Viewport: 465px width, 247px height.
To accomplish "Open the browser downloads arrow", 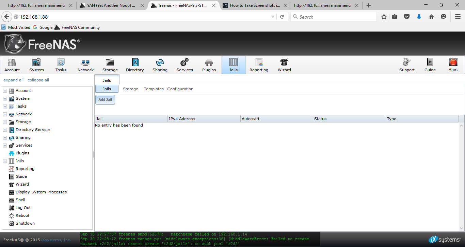I will pyautogui.click(x=419, y=17).
